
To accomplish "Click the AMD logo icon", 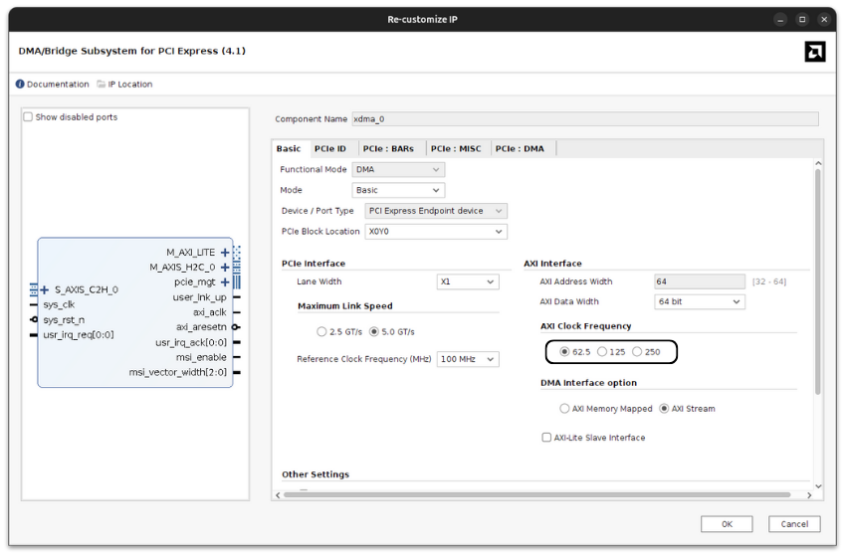I will tap(814, 52).
